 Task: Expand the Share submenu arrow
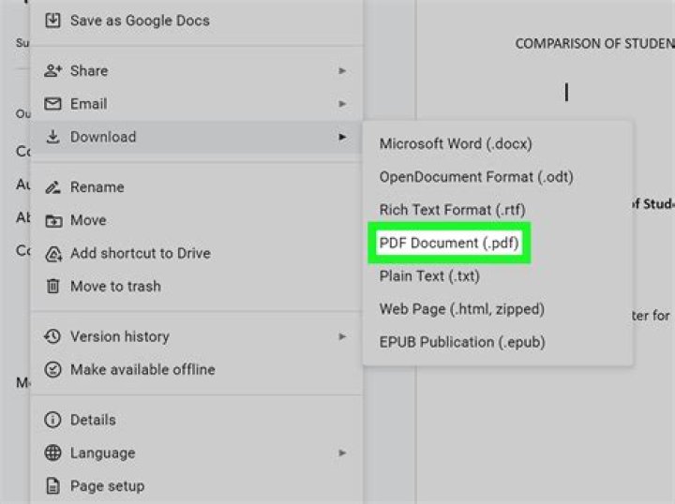click(343, 71)
